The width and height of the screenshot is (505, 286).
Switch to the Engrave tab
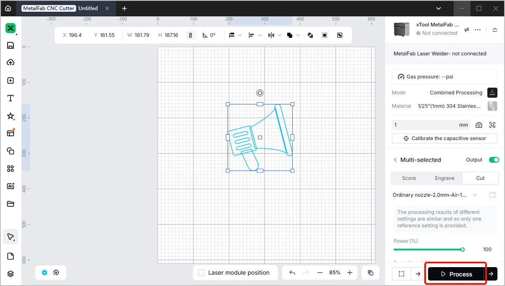point(444,178)
